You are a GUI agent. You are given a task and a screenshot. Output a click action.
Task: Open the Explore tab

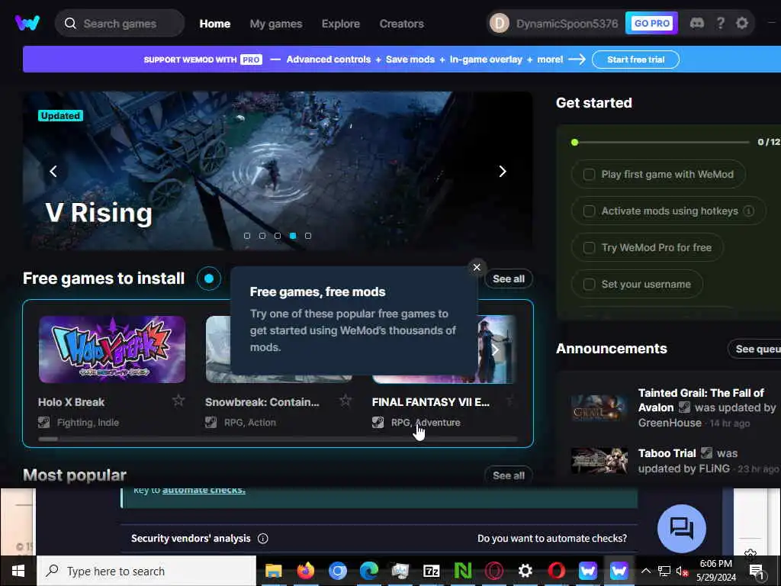click(x=341, y=24)
